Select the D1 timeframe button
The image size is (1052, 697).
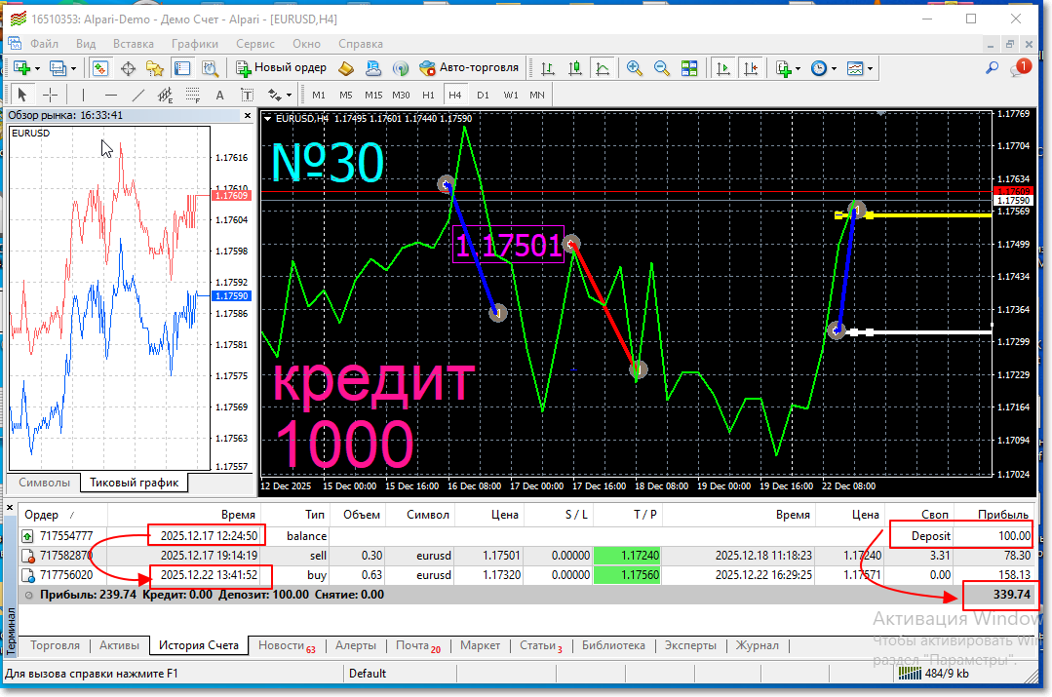[483, 95]
